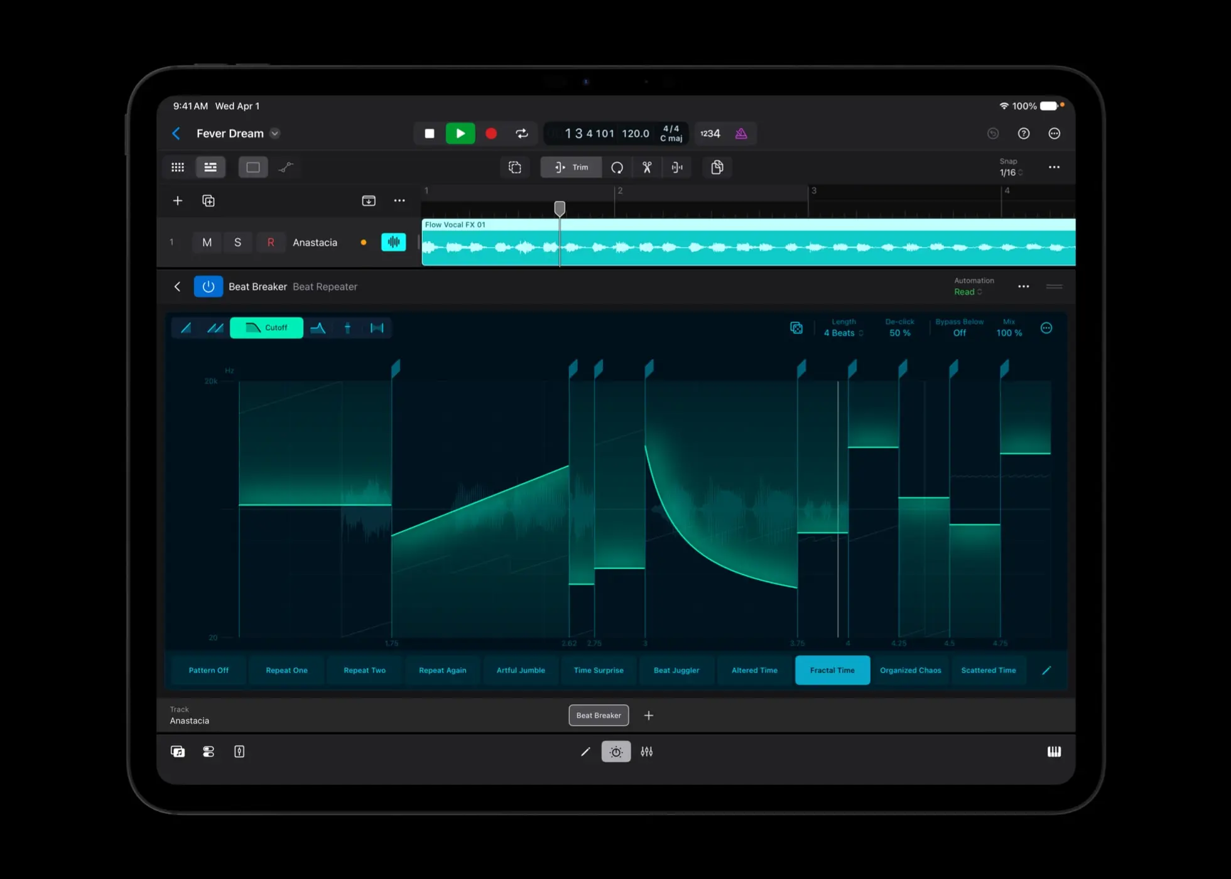Select the double ramp repeat mode icon
This screenshot has height=879, width=1231.
point(215,328)
